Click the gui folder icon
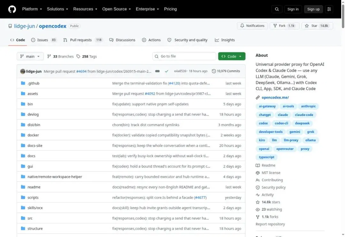 (23, 166)
